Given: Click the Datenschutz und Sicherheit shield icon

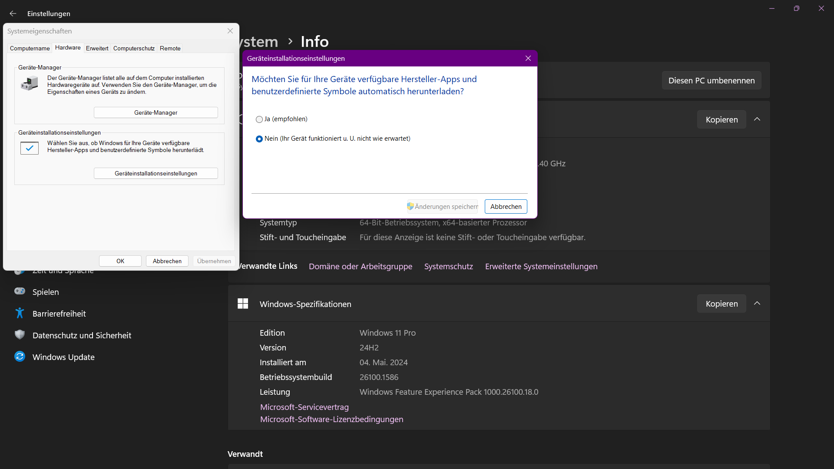Looking at the screenshot, I should (x=20, y=335).
